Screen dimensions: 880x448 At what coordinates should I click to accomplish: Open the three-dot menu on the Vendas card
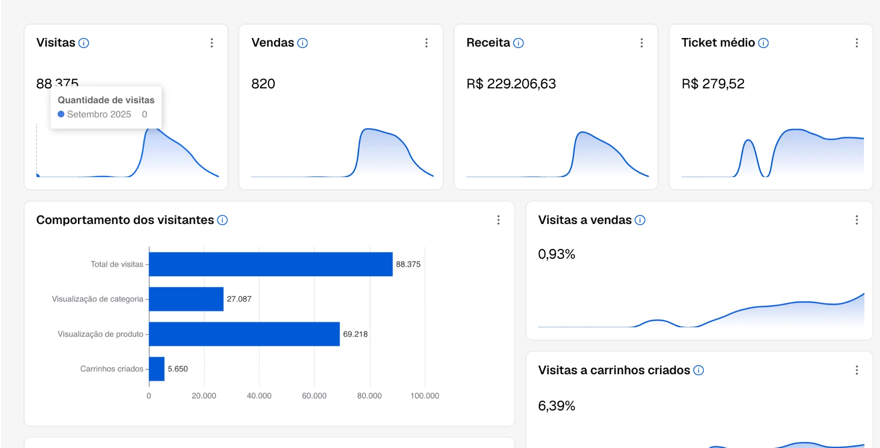(x=426, y=43)
